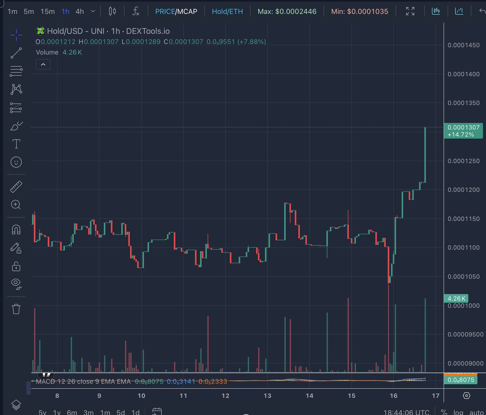The width and height of the screenshot is (486, 415).
Task: Toggle the percent scale button
Action: 444,412
